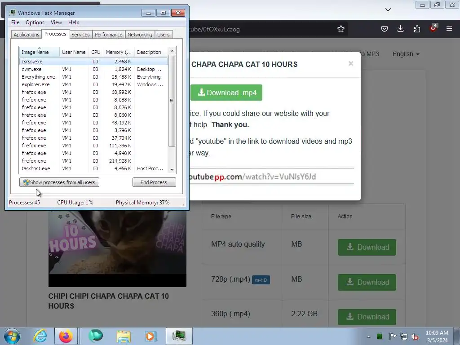Select firefox.exe row using 37,704 K
The image size is (460, 345).
(93, 138)
